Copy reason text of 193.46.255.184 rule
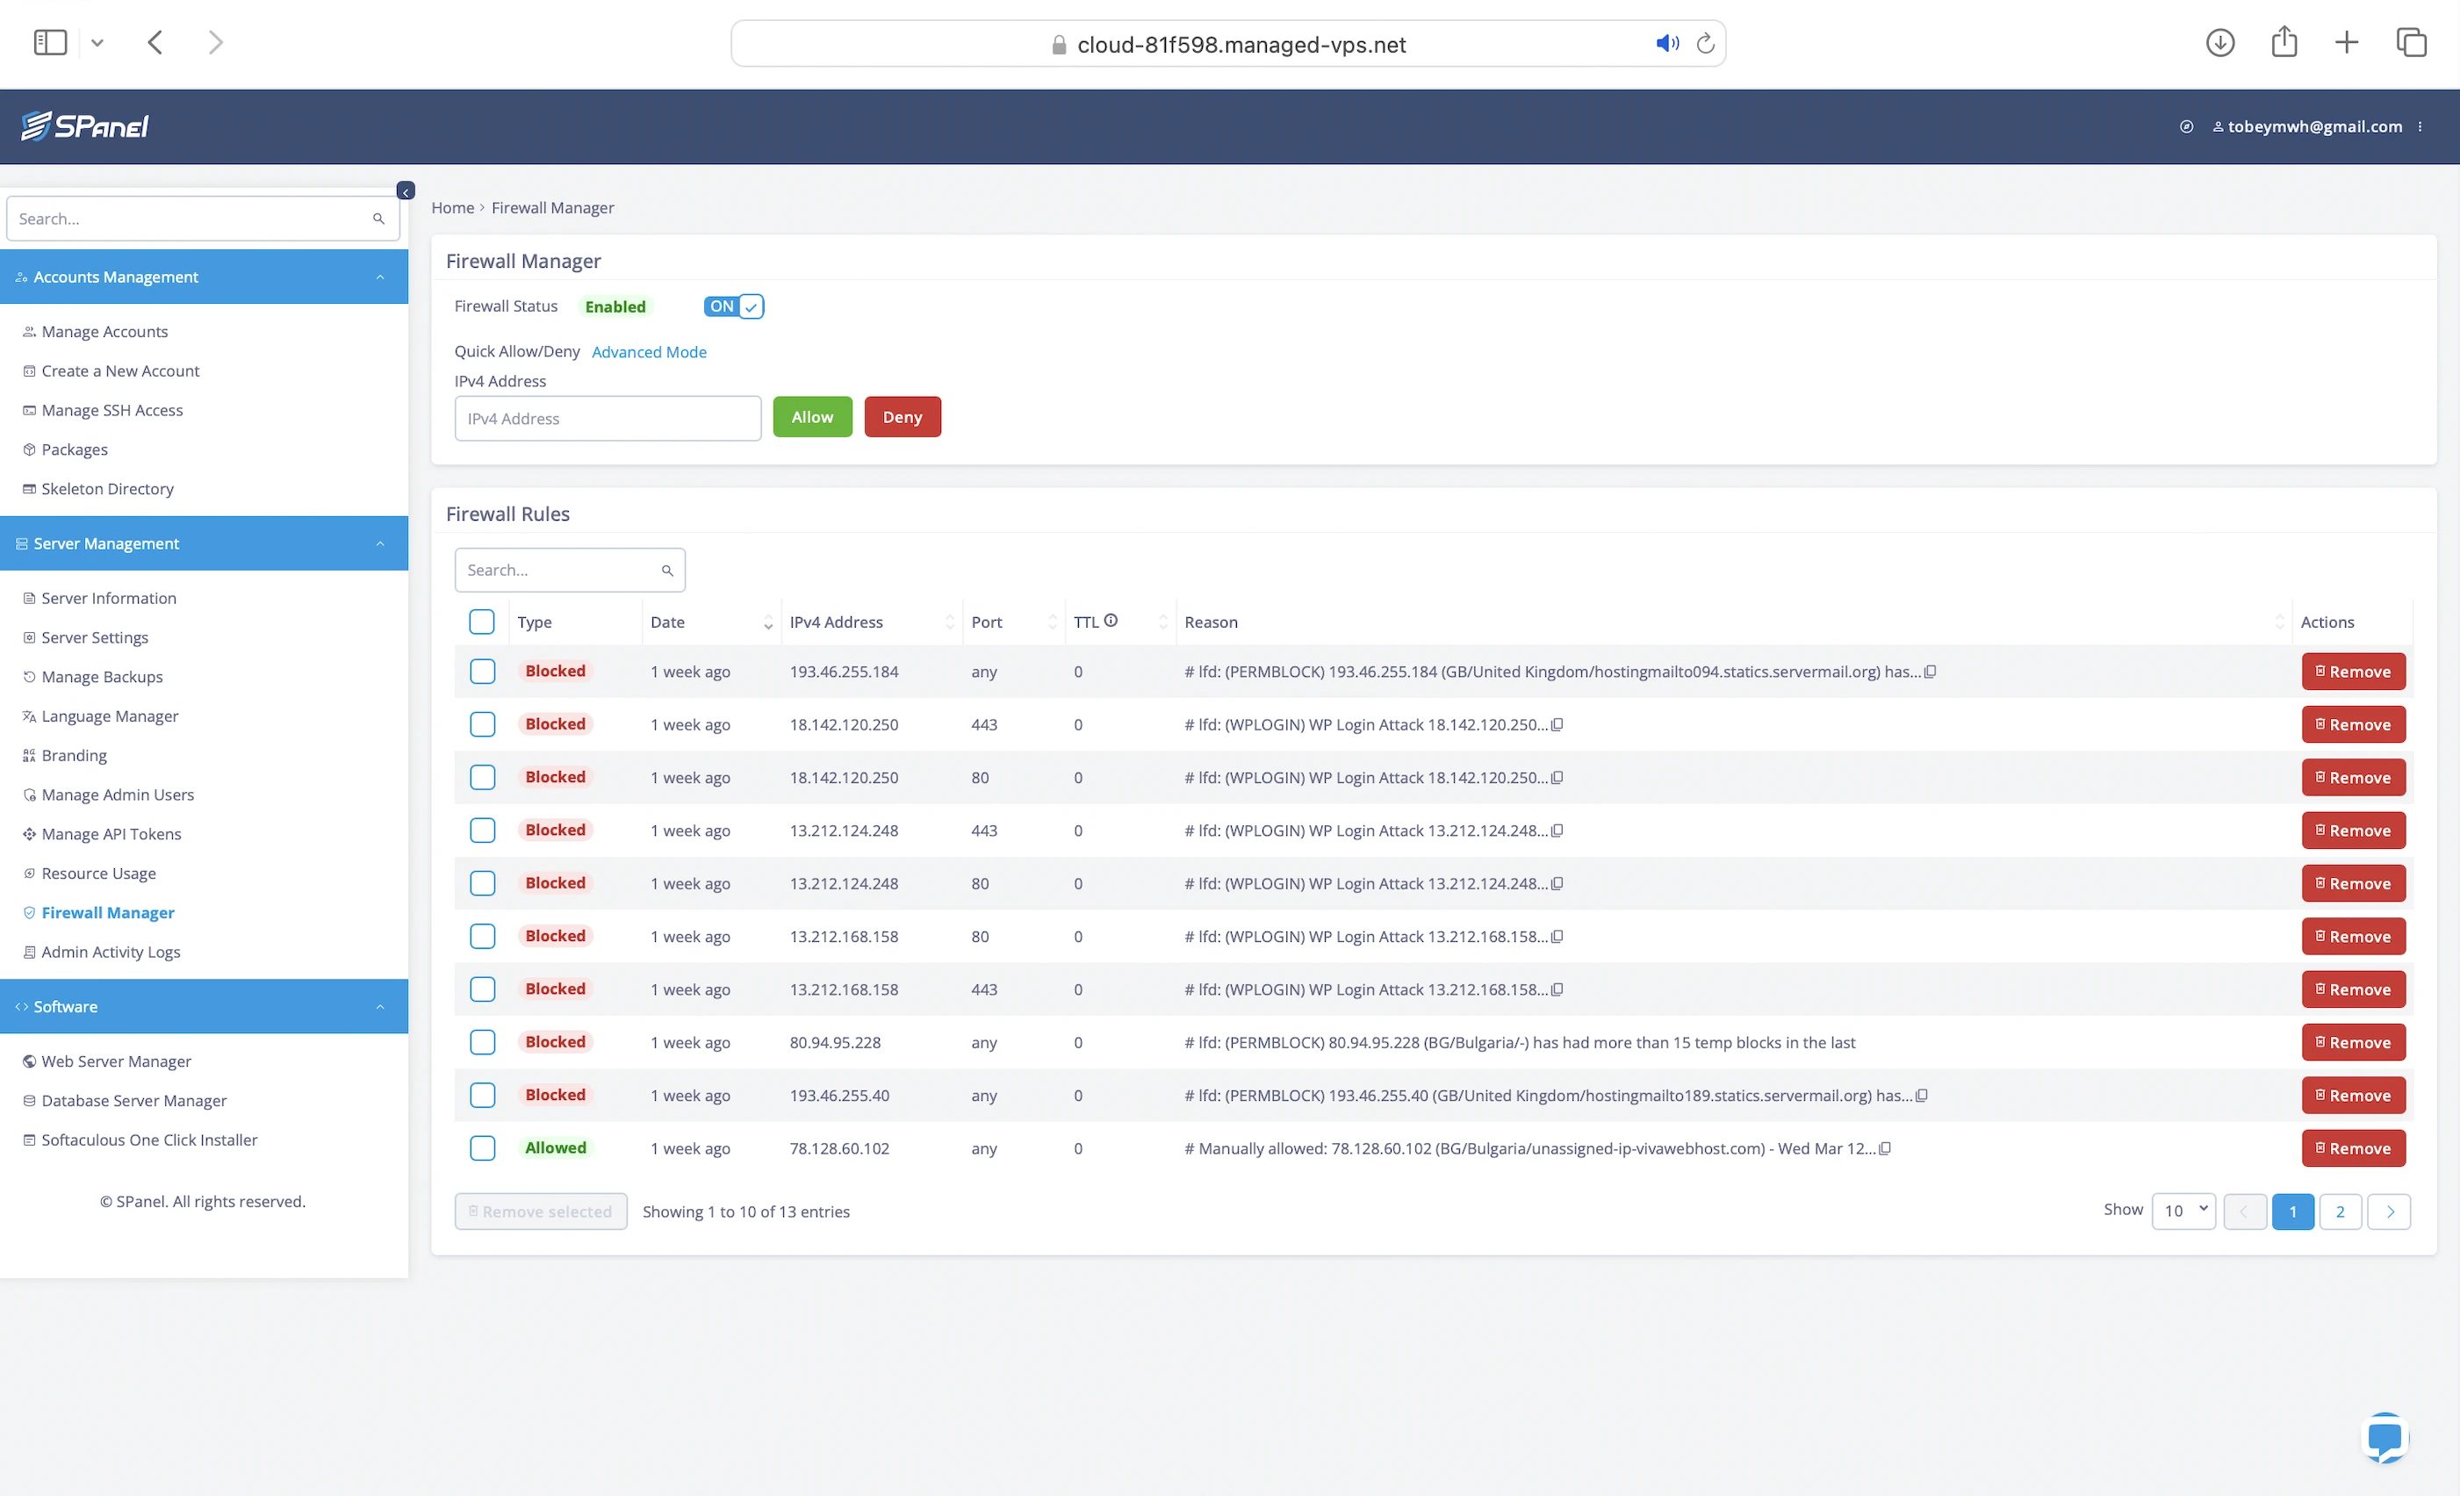 (1930, 671)
